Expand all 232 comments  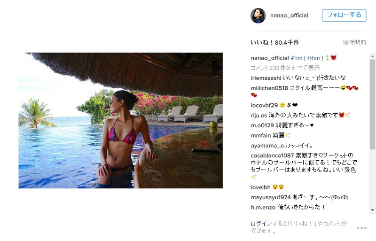pos(285,68)
